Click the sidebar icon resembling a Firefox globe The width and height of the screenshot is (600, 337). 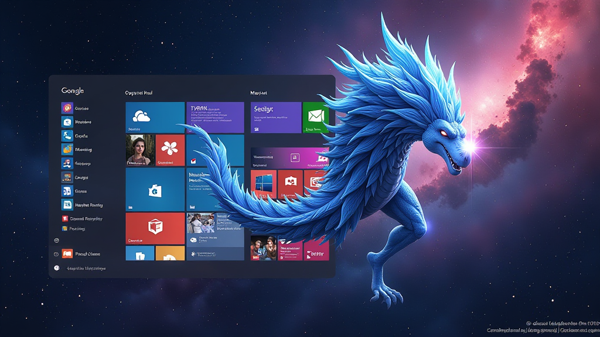67,149
